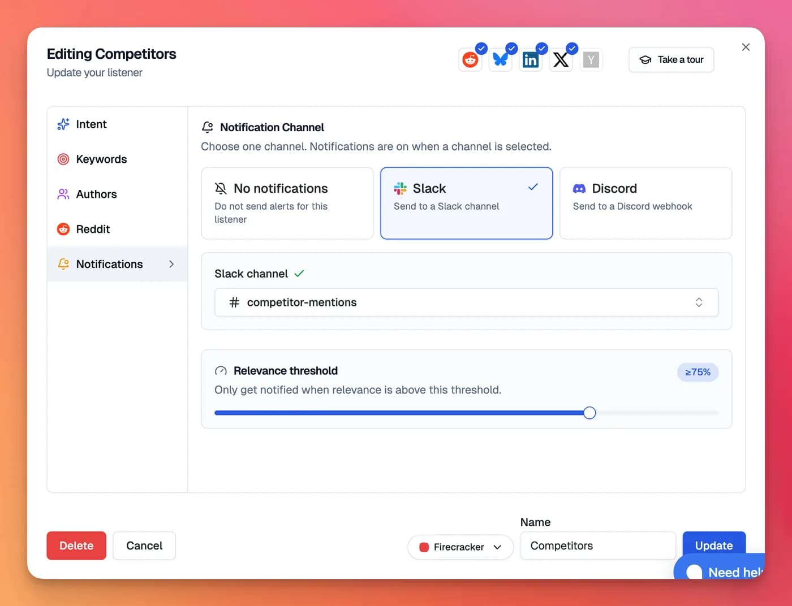The image size is (792, 606).
Task: Open the Firecracker color dropdown
Action: coord(460,547)
